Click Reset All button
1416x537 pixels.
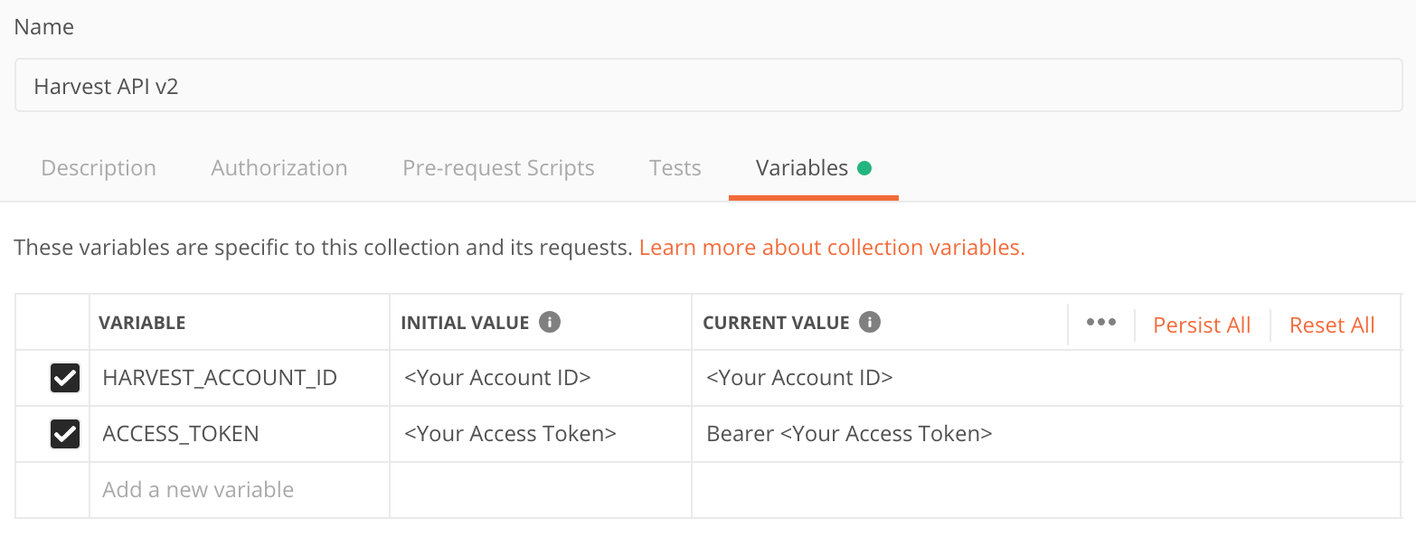(1332, 325)
